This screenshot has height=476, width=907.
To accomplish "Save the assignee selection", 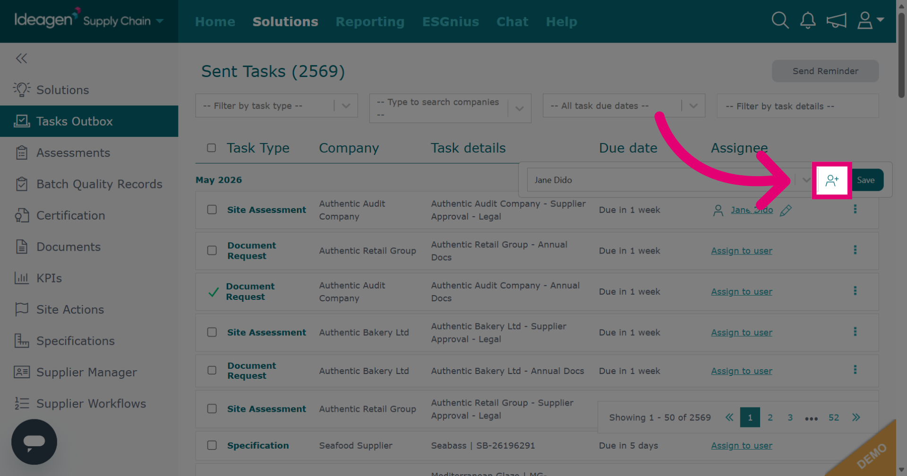I will point(866,180).
